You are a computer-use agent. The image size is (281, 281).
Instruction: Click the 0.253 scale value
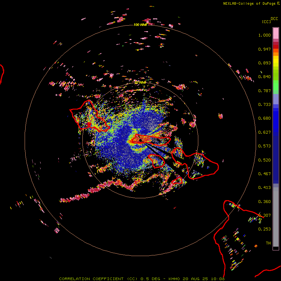tap(264, 229)
